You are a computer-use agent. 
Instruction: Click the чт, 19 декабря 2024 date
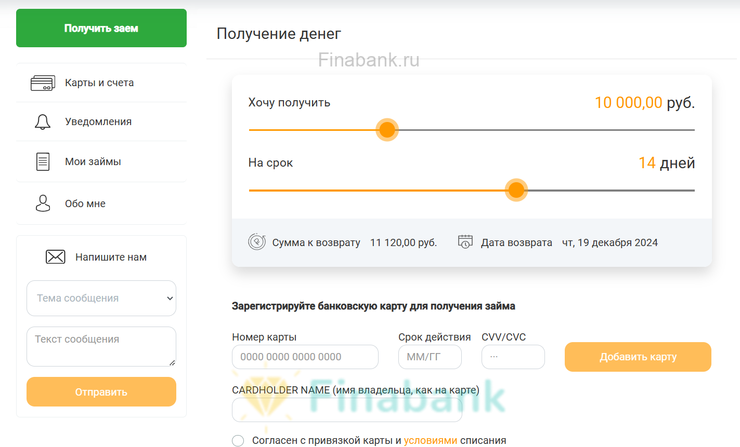(x=610, y=242)
